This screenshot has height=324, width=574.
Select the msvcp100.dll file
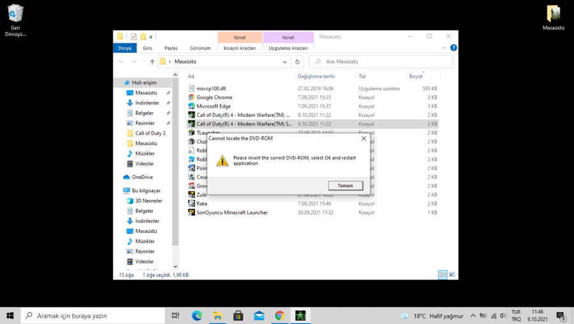coord(211,88)
